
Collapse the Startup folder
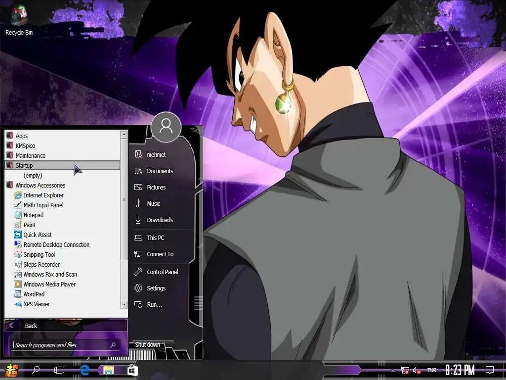(x=63, y=165)
